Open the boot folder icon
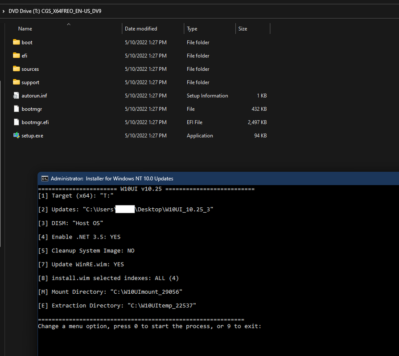The height and width of the screenshot is (356, 399). (x=16, y=42)
